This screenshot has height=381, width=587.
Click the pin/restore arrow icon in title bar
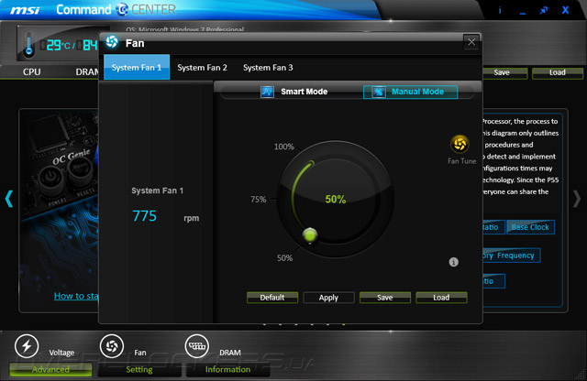coord(544,10)
